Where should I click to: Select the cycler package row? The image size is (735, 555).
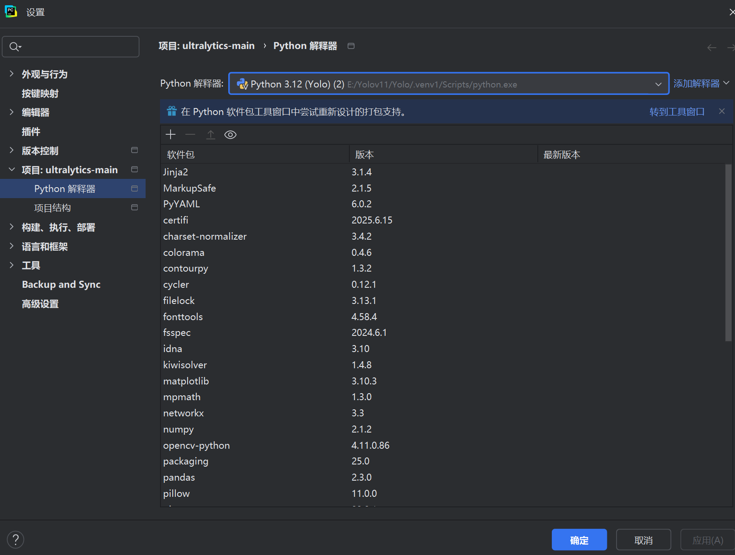coord(443,284)
